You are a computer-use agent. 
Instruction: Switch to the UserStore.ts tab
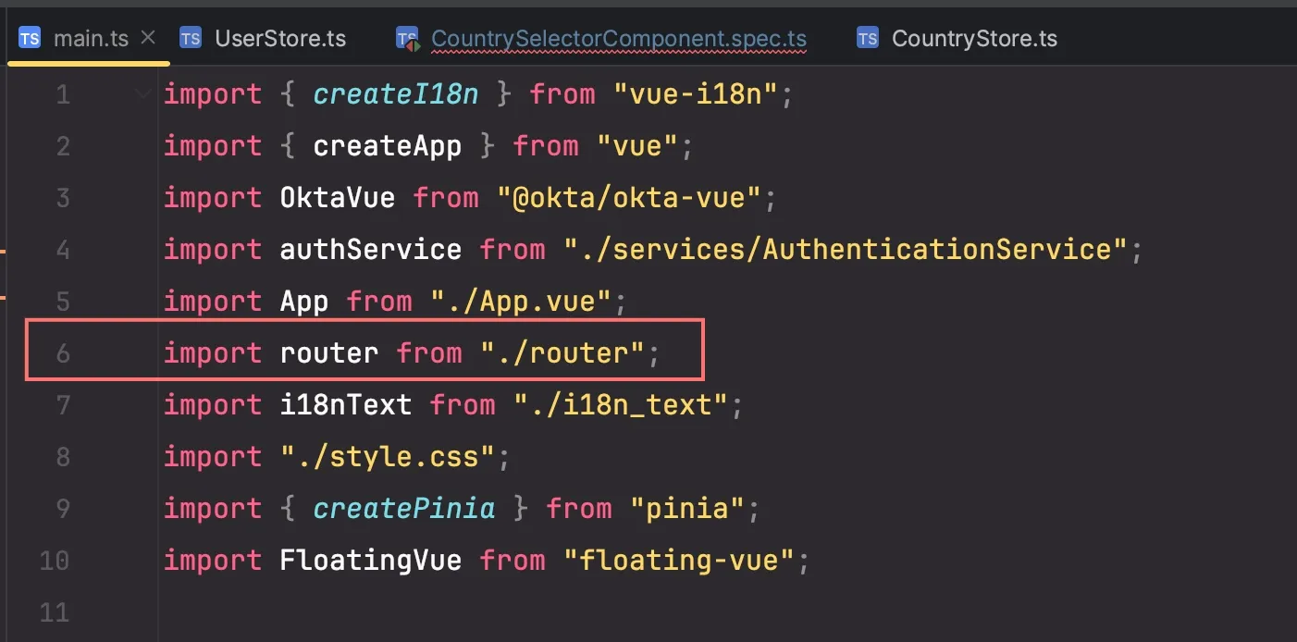[x=280, y=39]
